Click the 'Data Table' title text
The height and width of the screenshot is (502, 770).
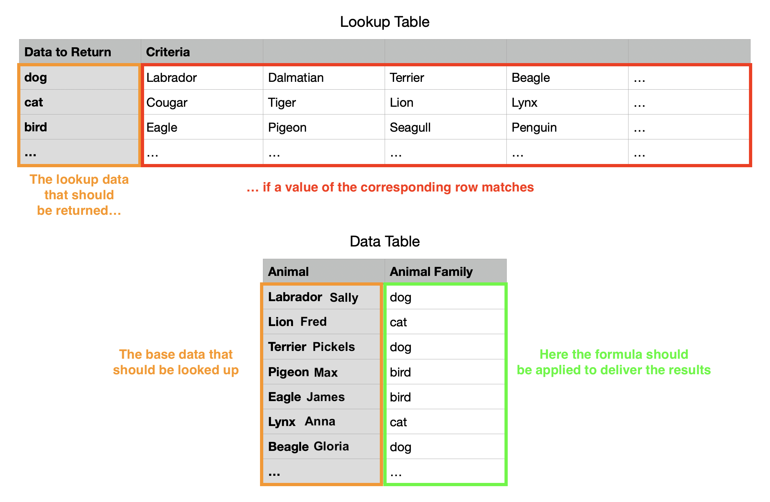[385, 241]
